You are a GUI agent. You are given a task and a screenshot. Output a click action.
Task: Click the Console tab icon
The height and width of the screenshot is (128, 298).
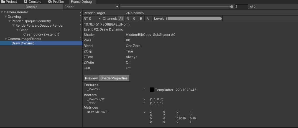26,1
